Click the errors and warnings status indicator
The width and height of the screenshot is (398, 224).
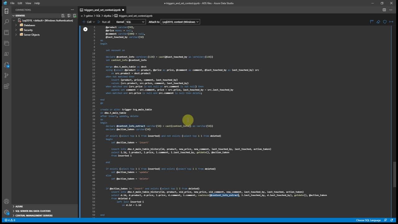coord(10,220)
